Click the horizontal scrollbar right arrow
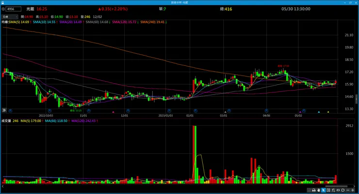Screen dimensions: 359x194 (x=354, y=186)
